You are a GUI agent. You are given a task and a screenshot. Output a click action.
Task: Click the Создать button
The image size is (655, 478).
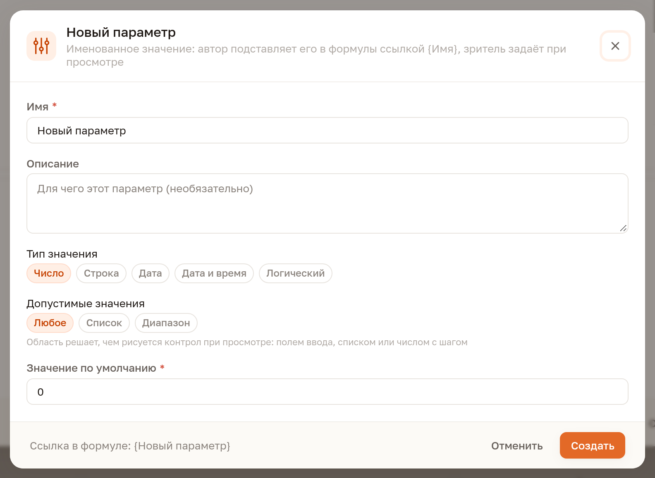point(593,446)
